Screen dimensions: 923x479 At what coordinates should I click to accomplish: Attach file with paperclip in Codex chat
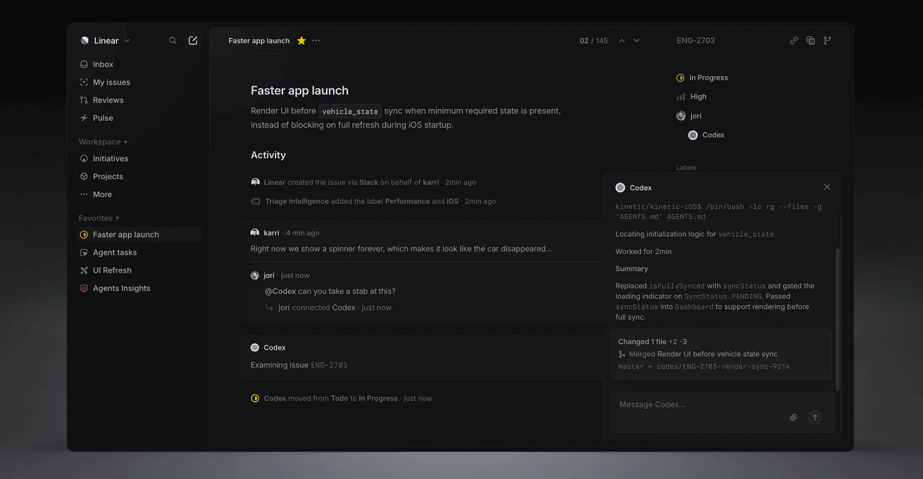coord(793,417)
